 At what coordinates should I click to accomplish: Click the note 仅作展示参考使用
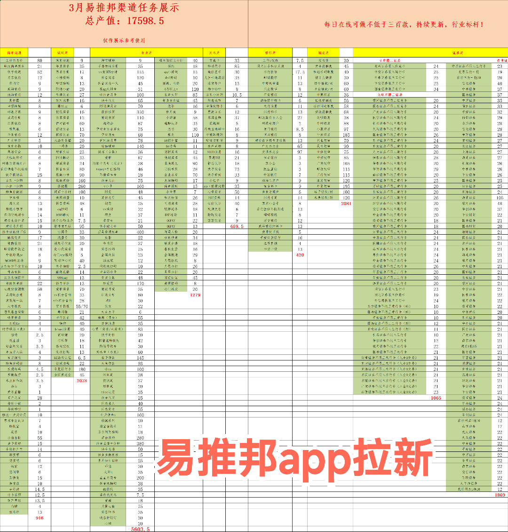point(124,41)
